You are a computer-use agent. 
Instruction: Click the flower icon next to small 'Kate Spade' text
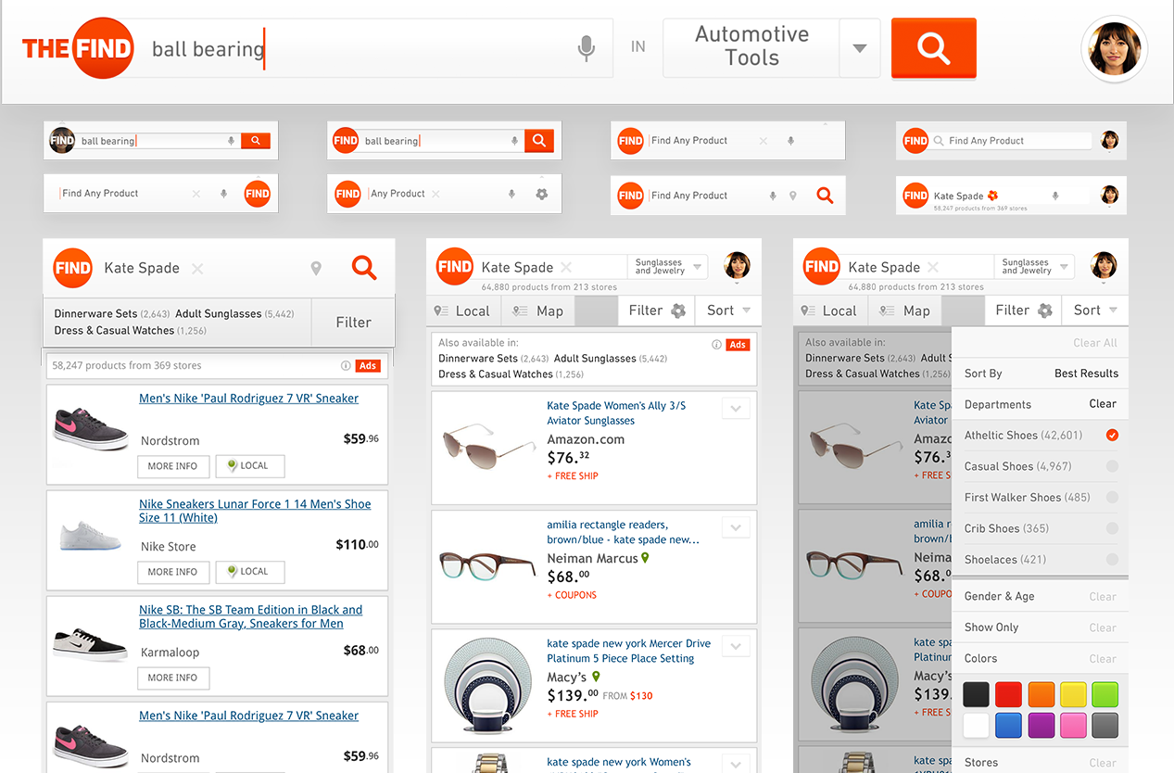(x=992, y=196)
